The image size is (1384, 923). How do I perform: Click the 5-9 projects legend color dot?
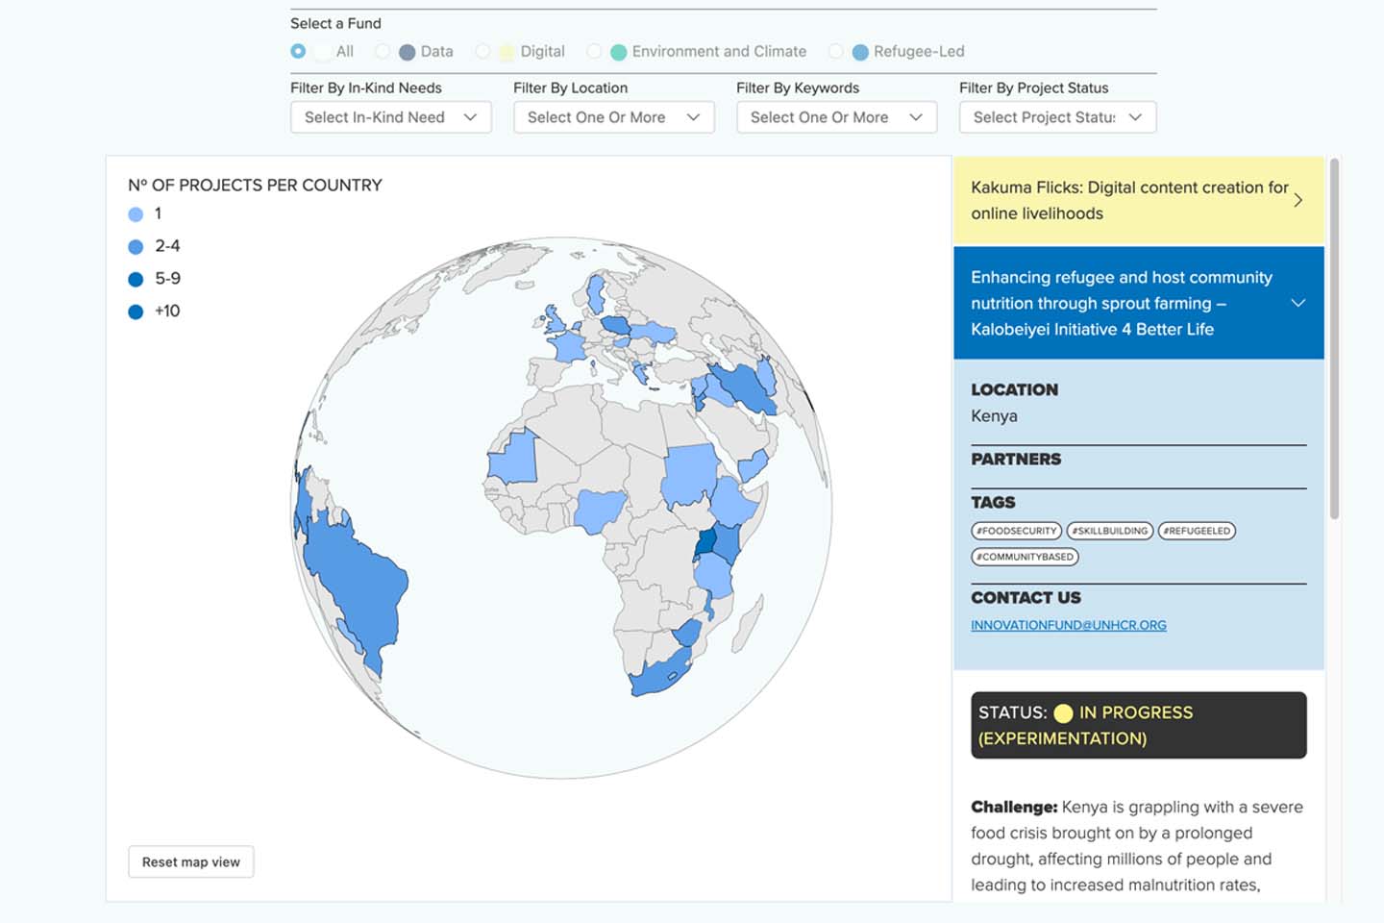(x=136, y=279)
